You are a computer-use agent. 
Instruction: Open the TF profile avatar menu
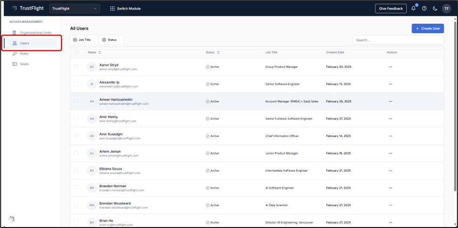coord(447,8)
